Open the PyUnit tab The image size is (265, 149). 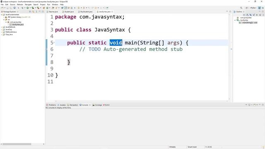[x=106, y=105]
